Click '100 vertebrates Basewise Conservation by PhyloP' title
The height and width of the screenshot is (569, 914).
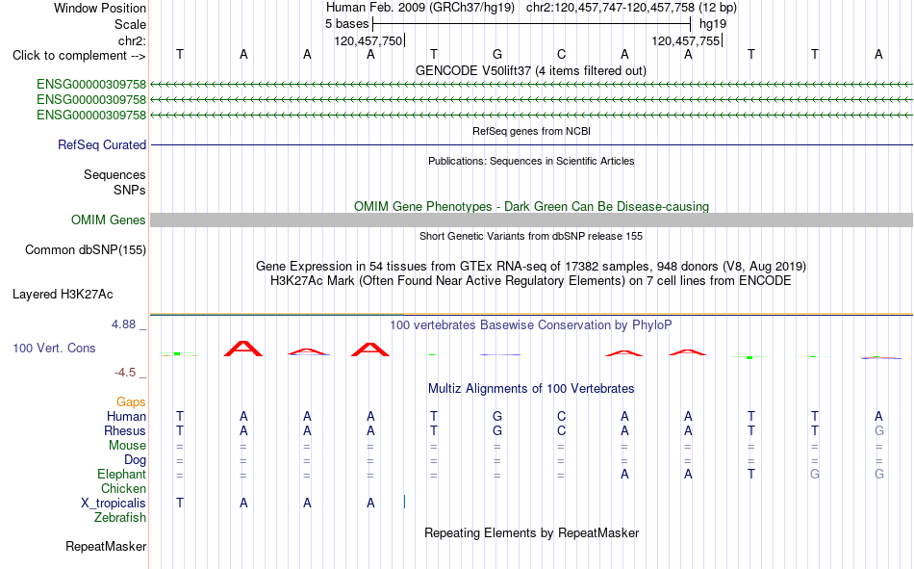(531, 325)
